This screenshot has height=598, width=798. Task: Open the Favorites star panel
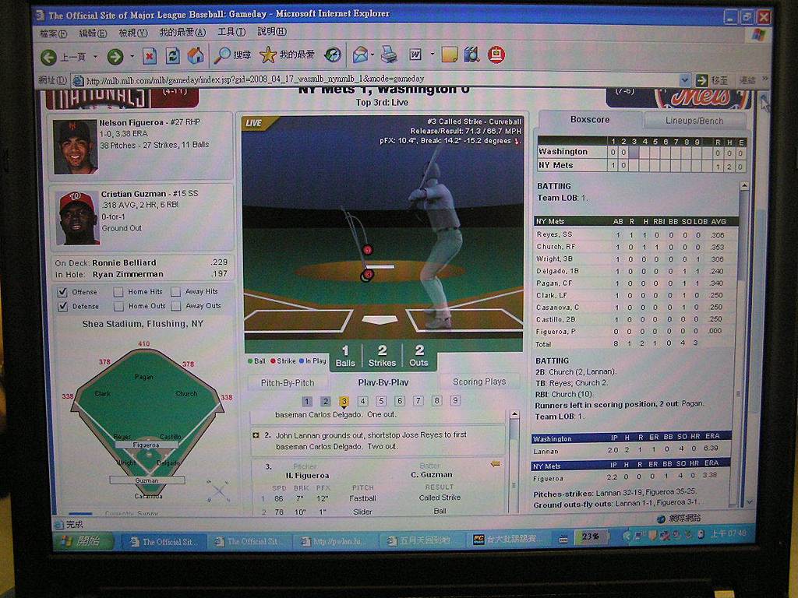click(x=268, y=55)
